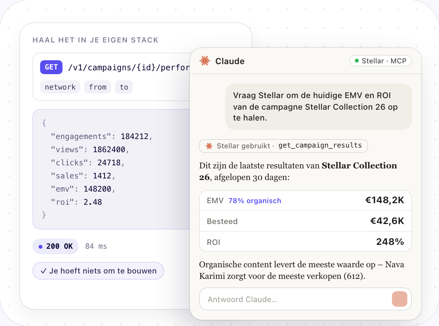Click the Stellar · MCP connection badge
This screenshot has width=439, height=326.
(x=380, y=61)
